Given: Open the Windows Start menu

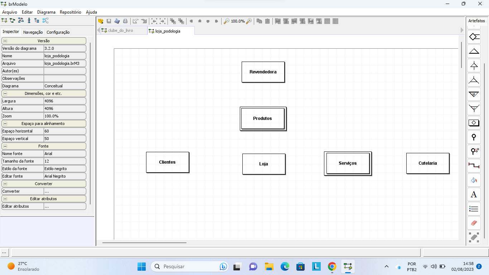Looking at the screenshot, I should (x=141, y=266).
